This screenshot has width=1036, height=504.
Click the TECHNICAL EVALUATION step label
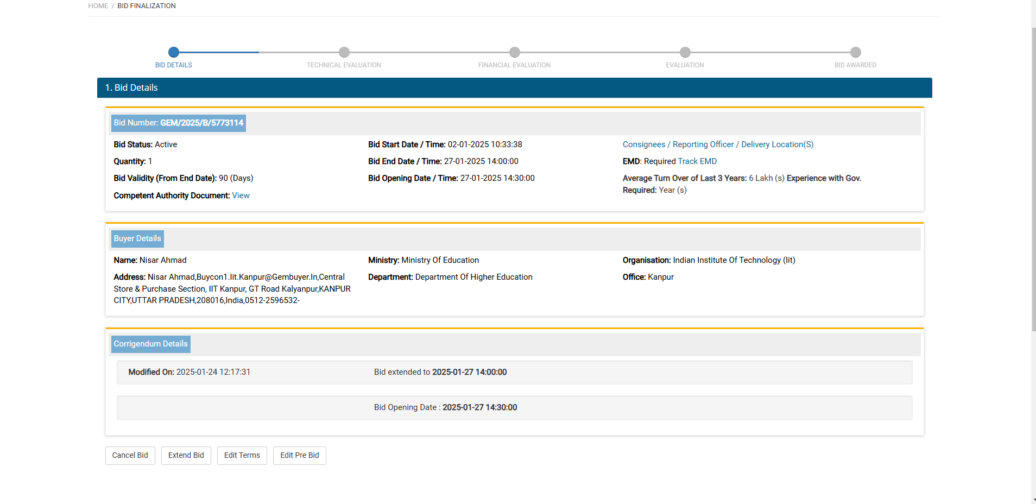[x=344, y=65]
